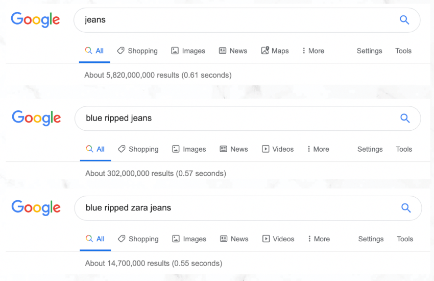Click search magnifier for 'blue ripped zara jeans'
Screen dimensions: 434x281
point(406,208)
